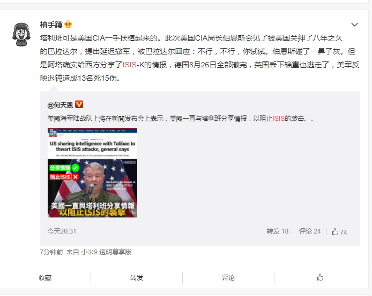The width and height of the screenshot is (372, 296).
Task: Open the Fox News screenshot thumbnail
Action: coord(92,173)
